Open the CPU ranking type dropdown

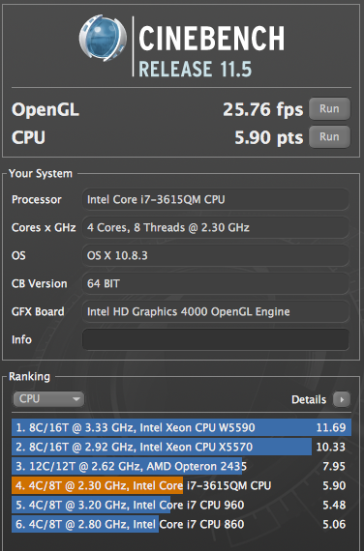pyautogui.click(x=48, y=399)
